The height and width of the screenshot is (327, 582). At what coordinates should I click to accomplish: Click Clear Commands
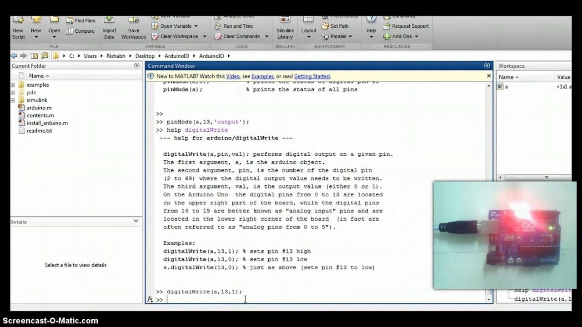[x=237, y=36]
